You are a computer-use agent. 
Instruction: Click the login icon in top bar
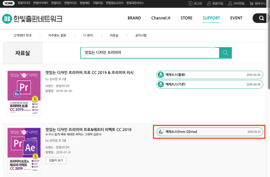190,3
